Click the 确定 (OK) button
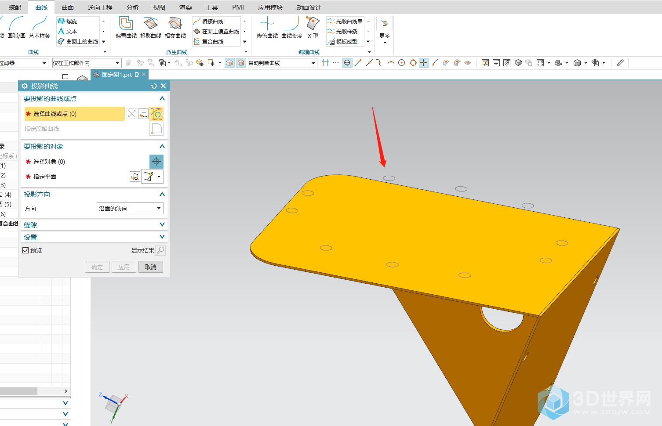The height and width of the screenshot is (426, 662). point(97,267)
